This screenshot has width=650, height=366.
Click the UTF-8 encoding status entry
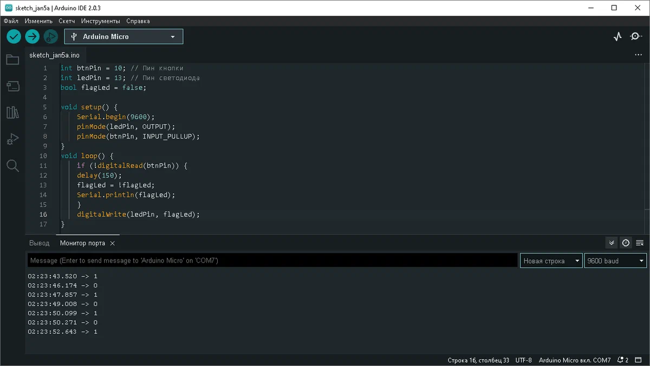(523, 360)
